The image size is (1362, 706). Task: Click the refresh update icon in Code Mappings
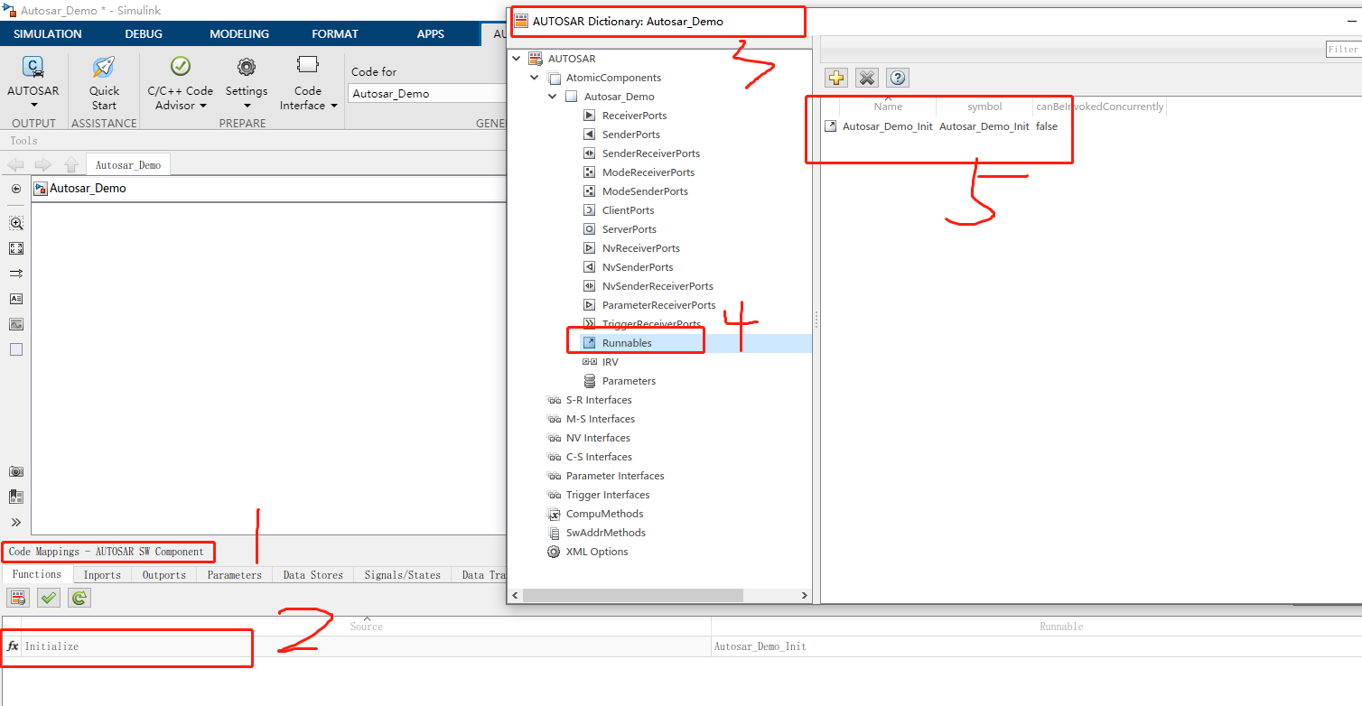point(79,598)
